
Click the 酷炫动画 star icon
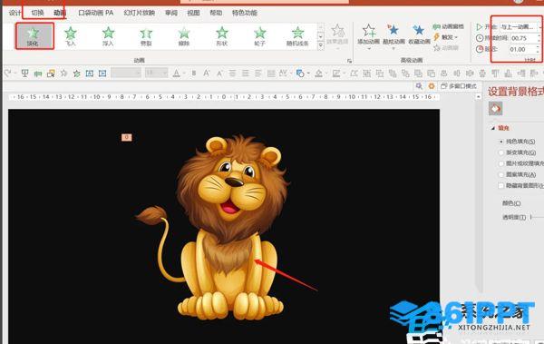pyautogui.click(x=393, y=30)
